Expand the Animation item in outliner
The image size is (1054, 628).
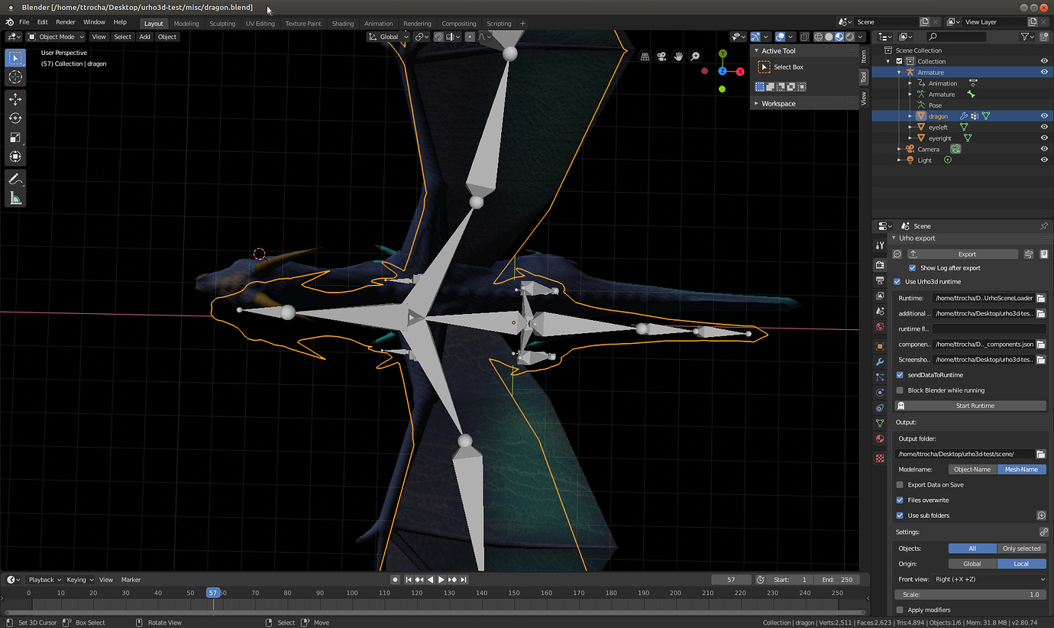[x=910, y=83]
